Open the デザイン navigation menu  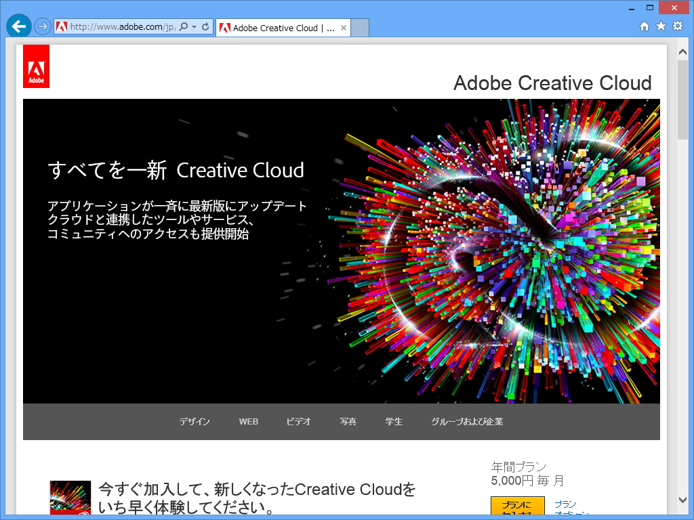click(195, 421)
